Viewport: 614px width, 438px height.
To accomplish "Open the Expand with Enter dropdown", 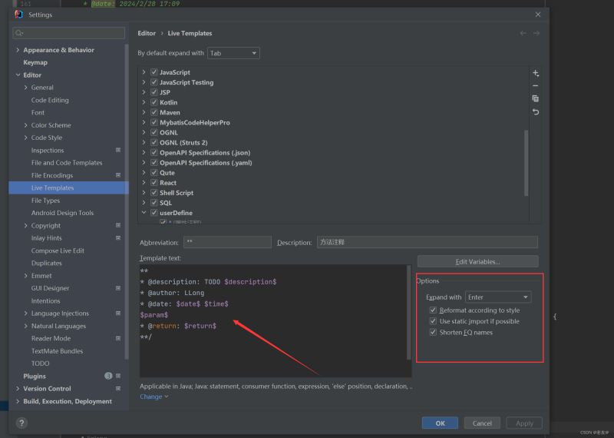I will coord(498,297).
